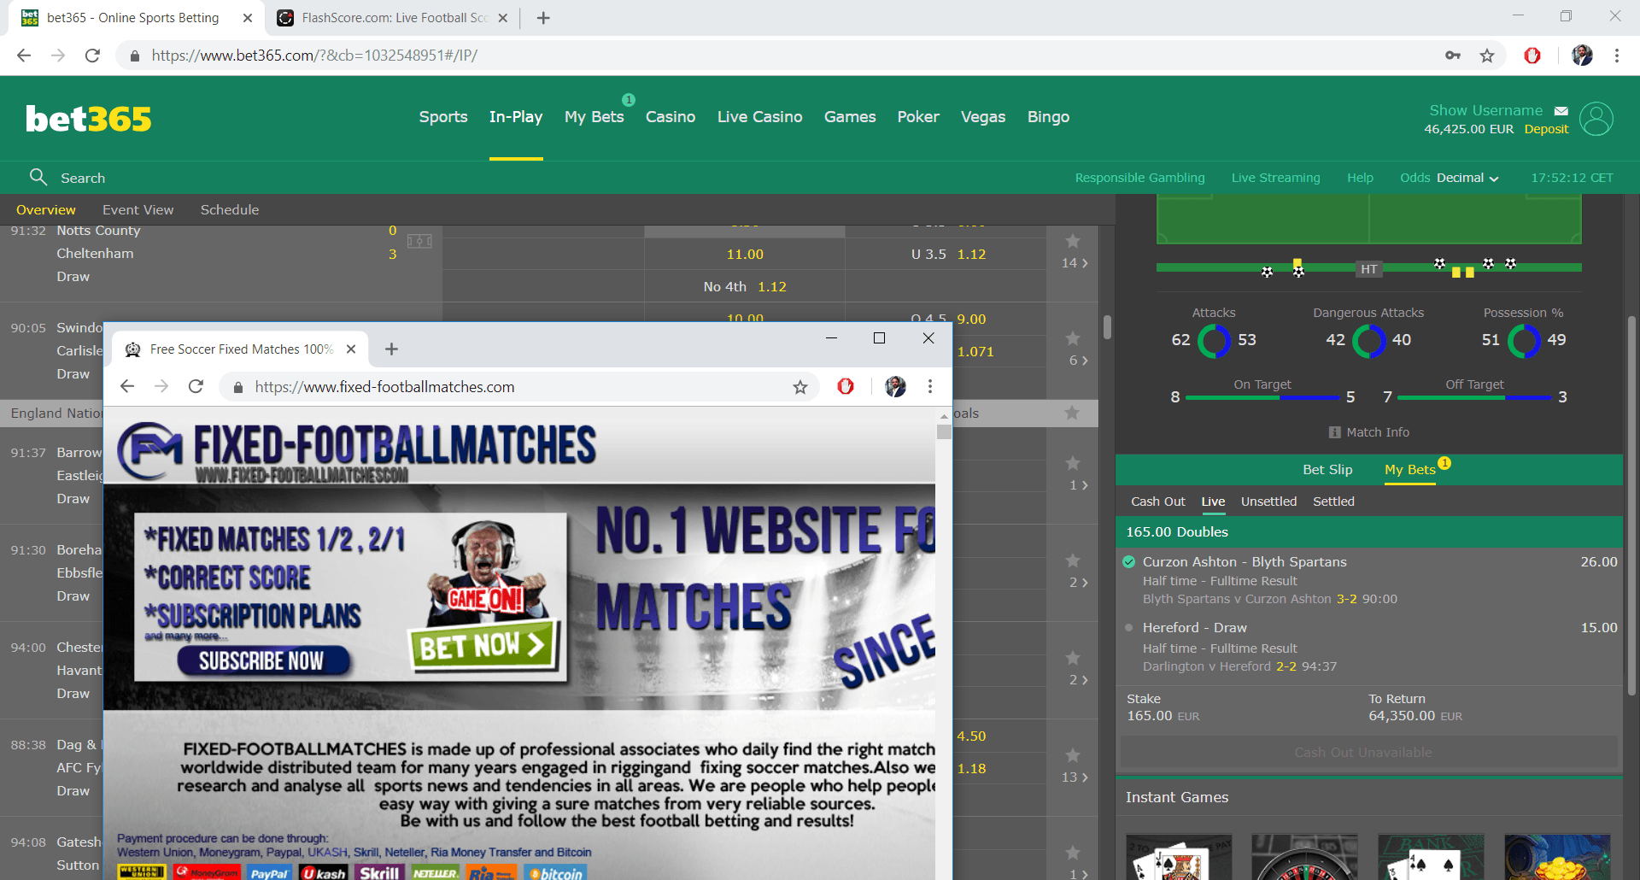This screenshot has width=1640, height=880.
Task: Show Unsettled bets tab
Action: coord(1268,502)
